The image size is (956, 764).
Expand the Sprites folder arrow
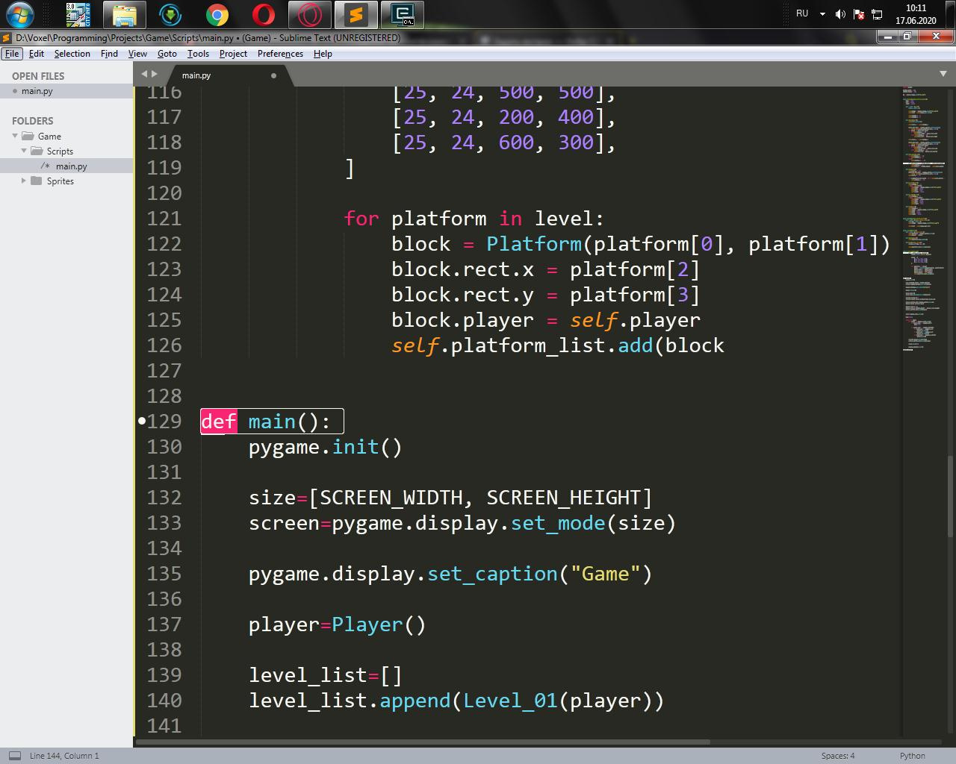pos(24,181)
